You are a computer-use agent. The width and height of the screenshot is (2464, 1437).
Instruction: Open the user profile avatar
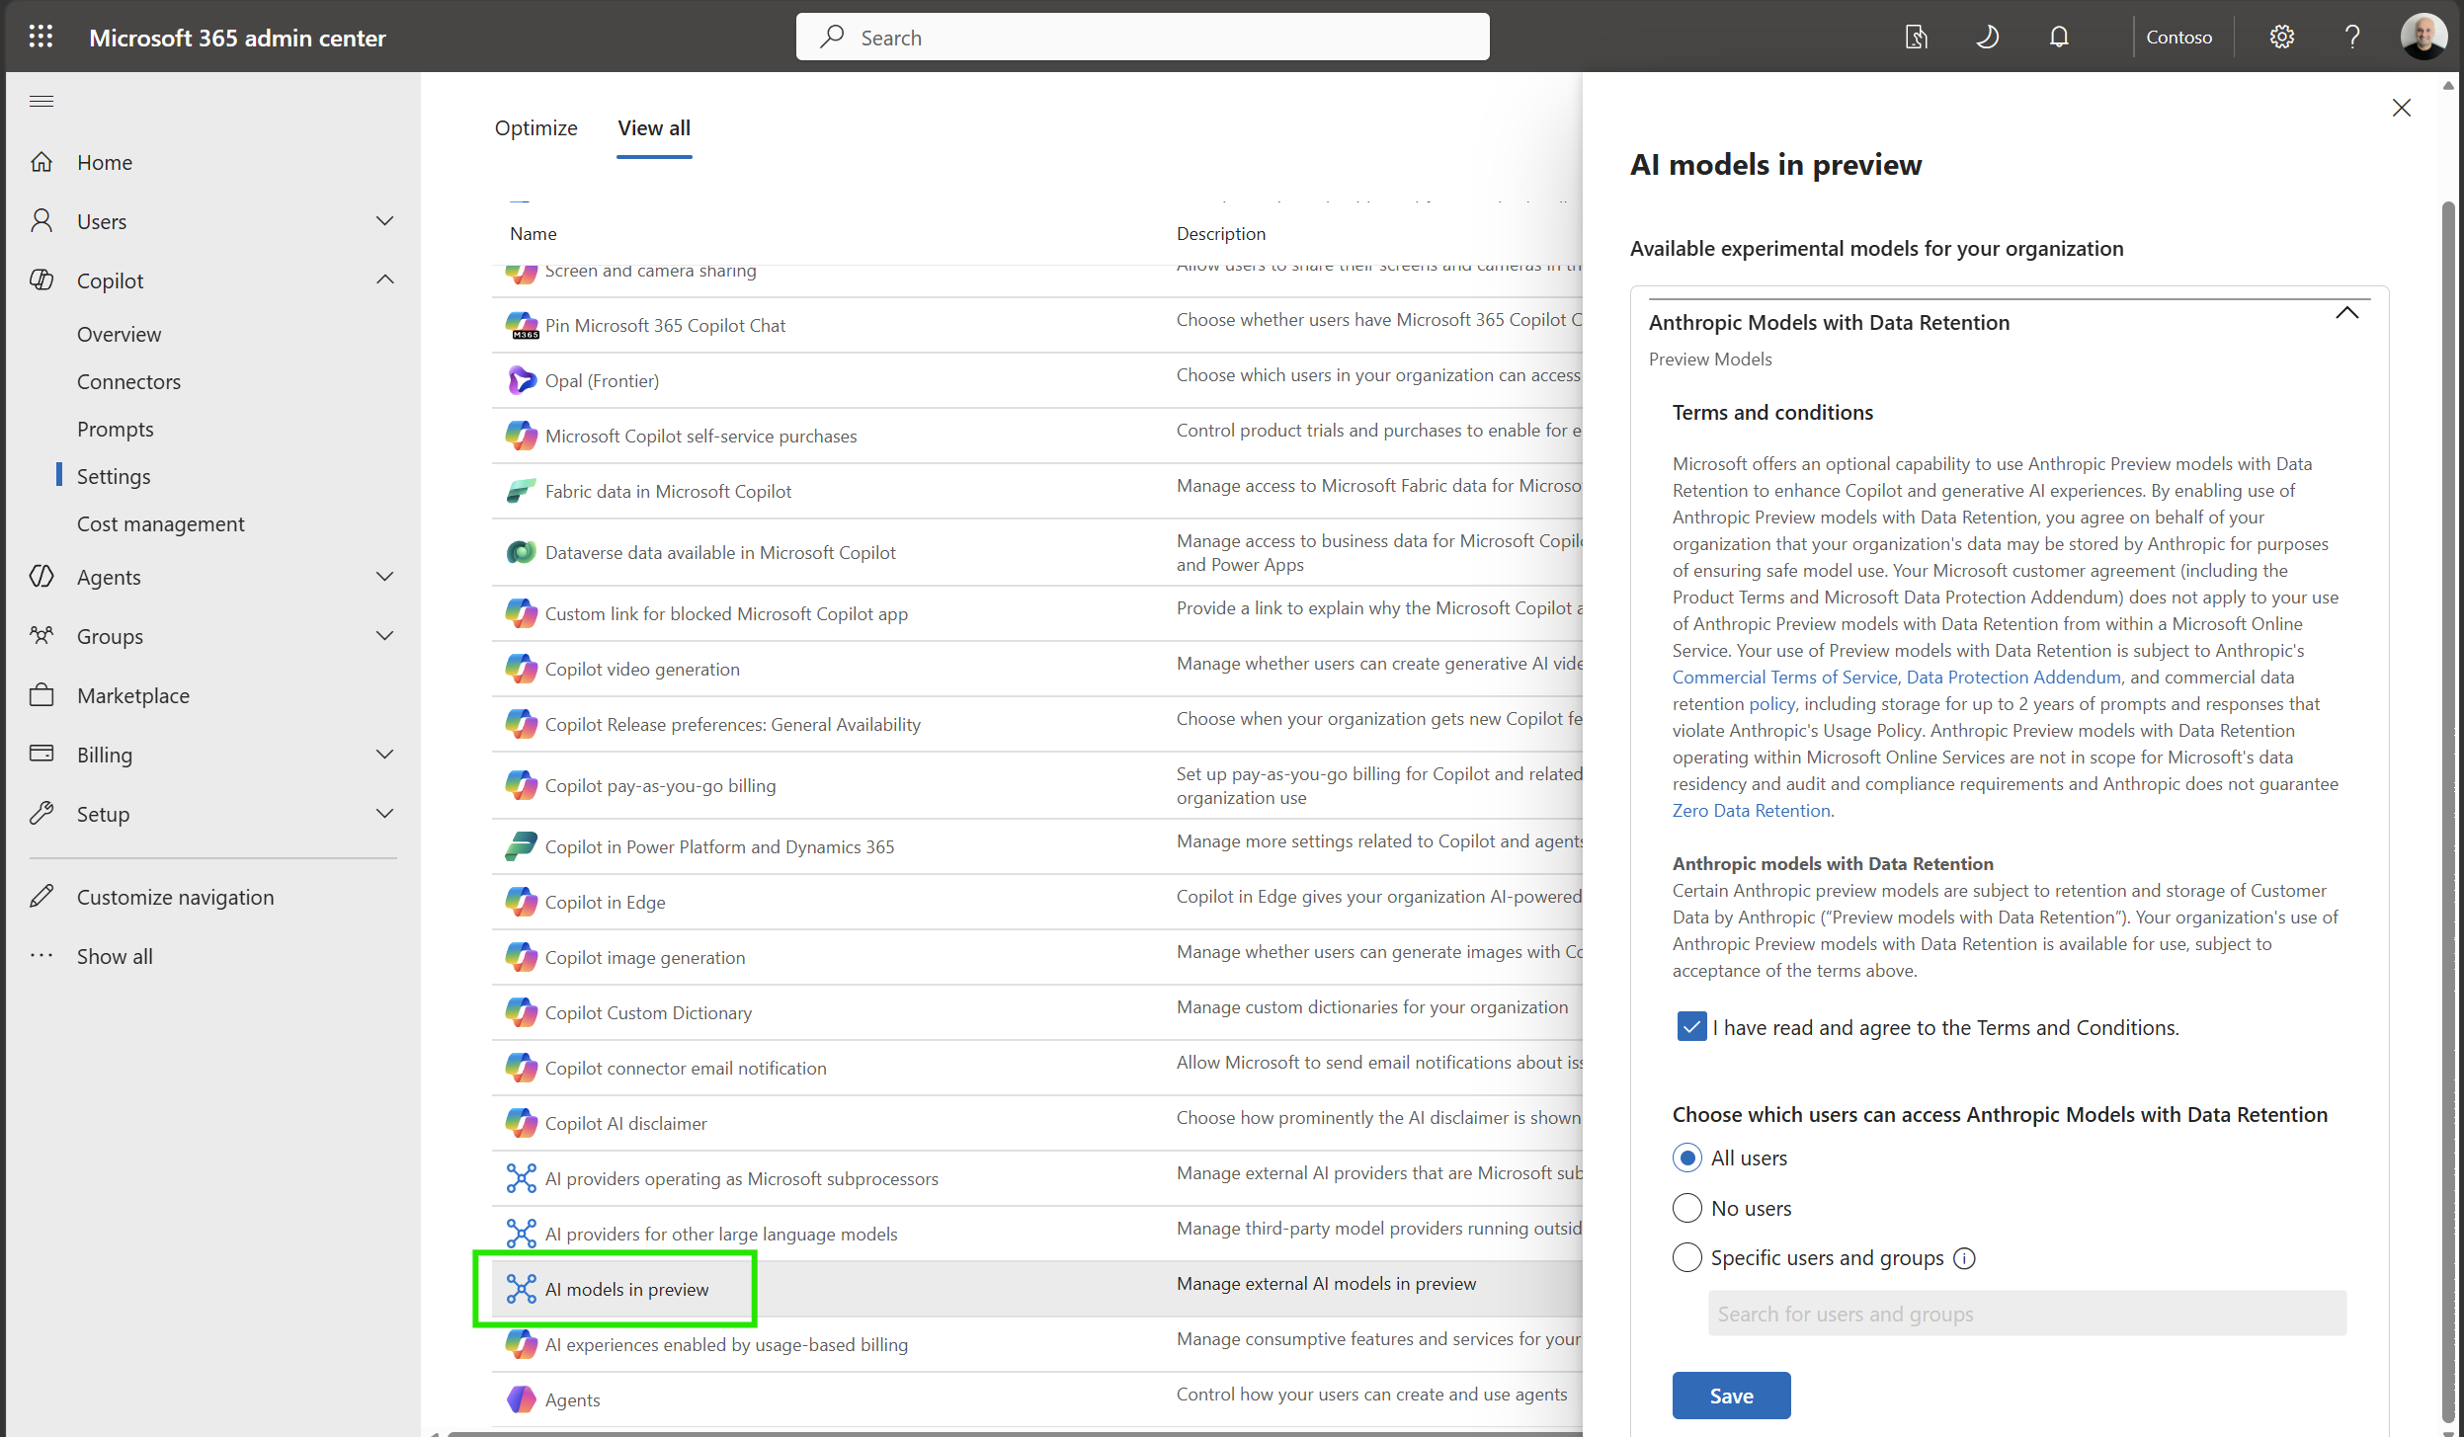2423,38
